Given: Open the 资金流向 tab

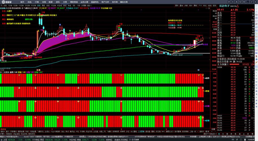Looking at the screenshot, I should click(x=17, y=134).
